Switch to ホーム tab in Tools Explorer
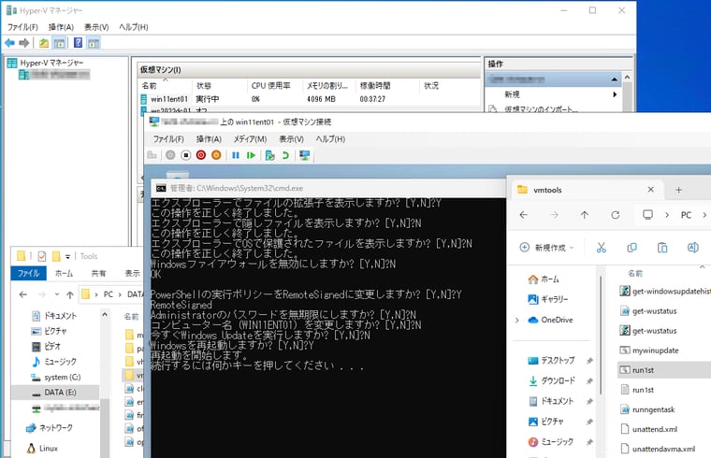This screenshot has height=458, width=711. click(x=64, y=273)
